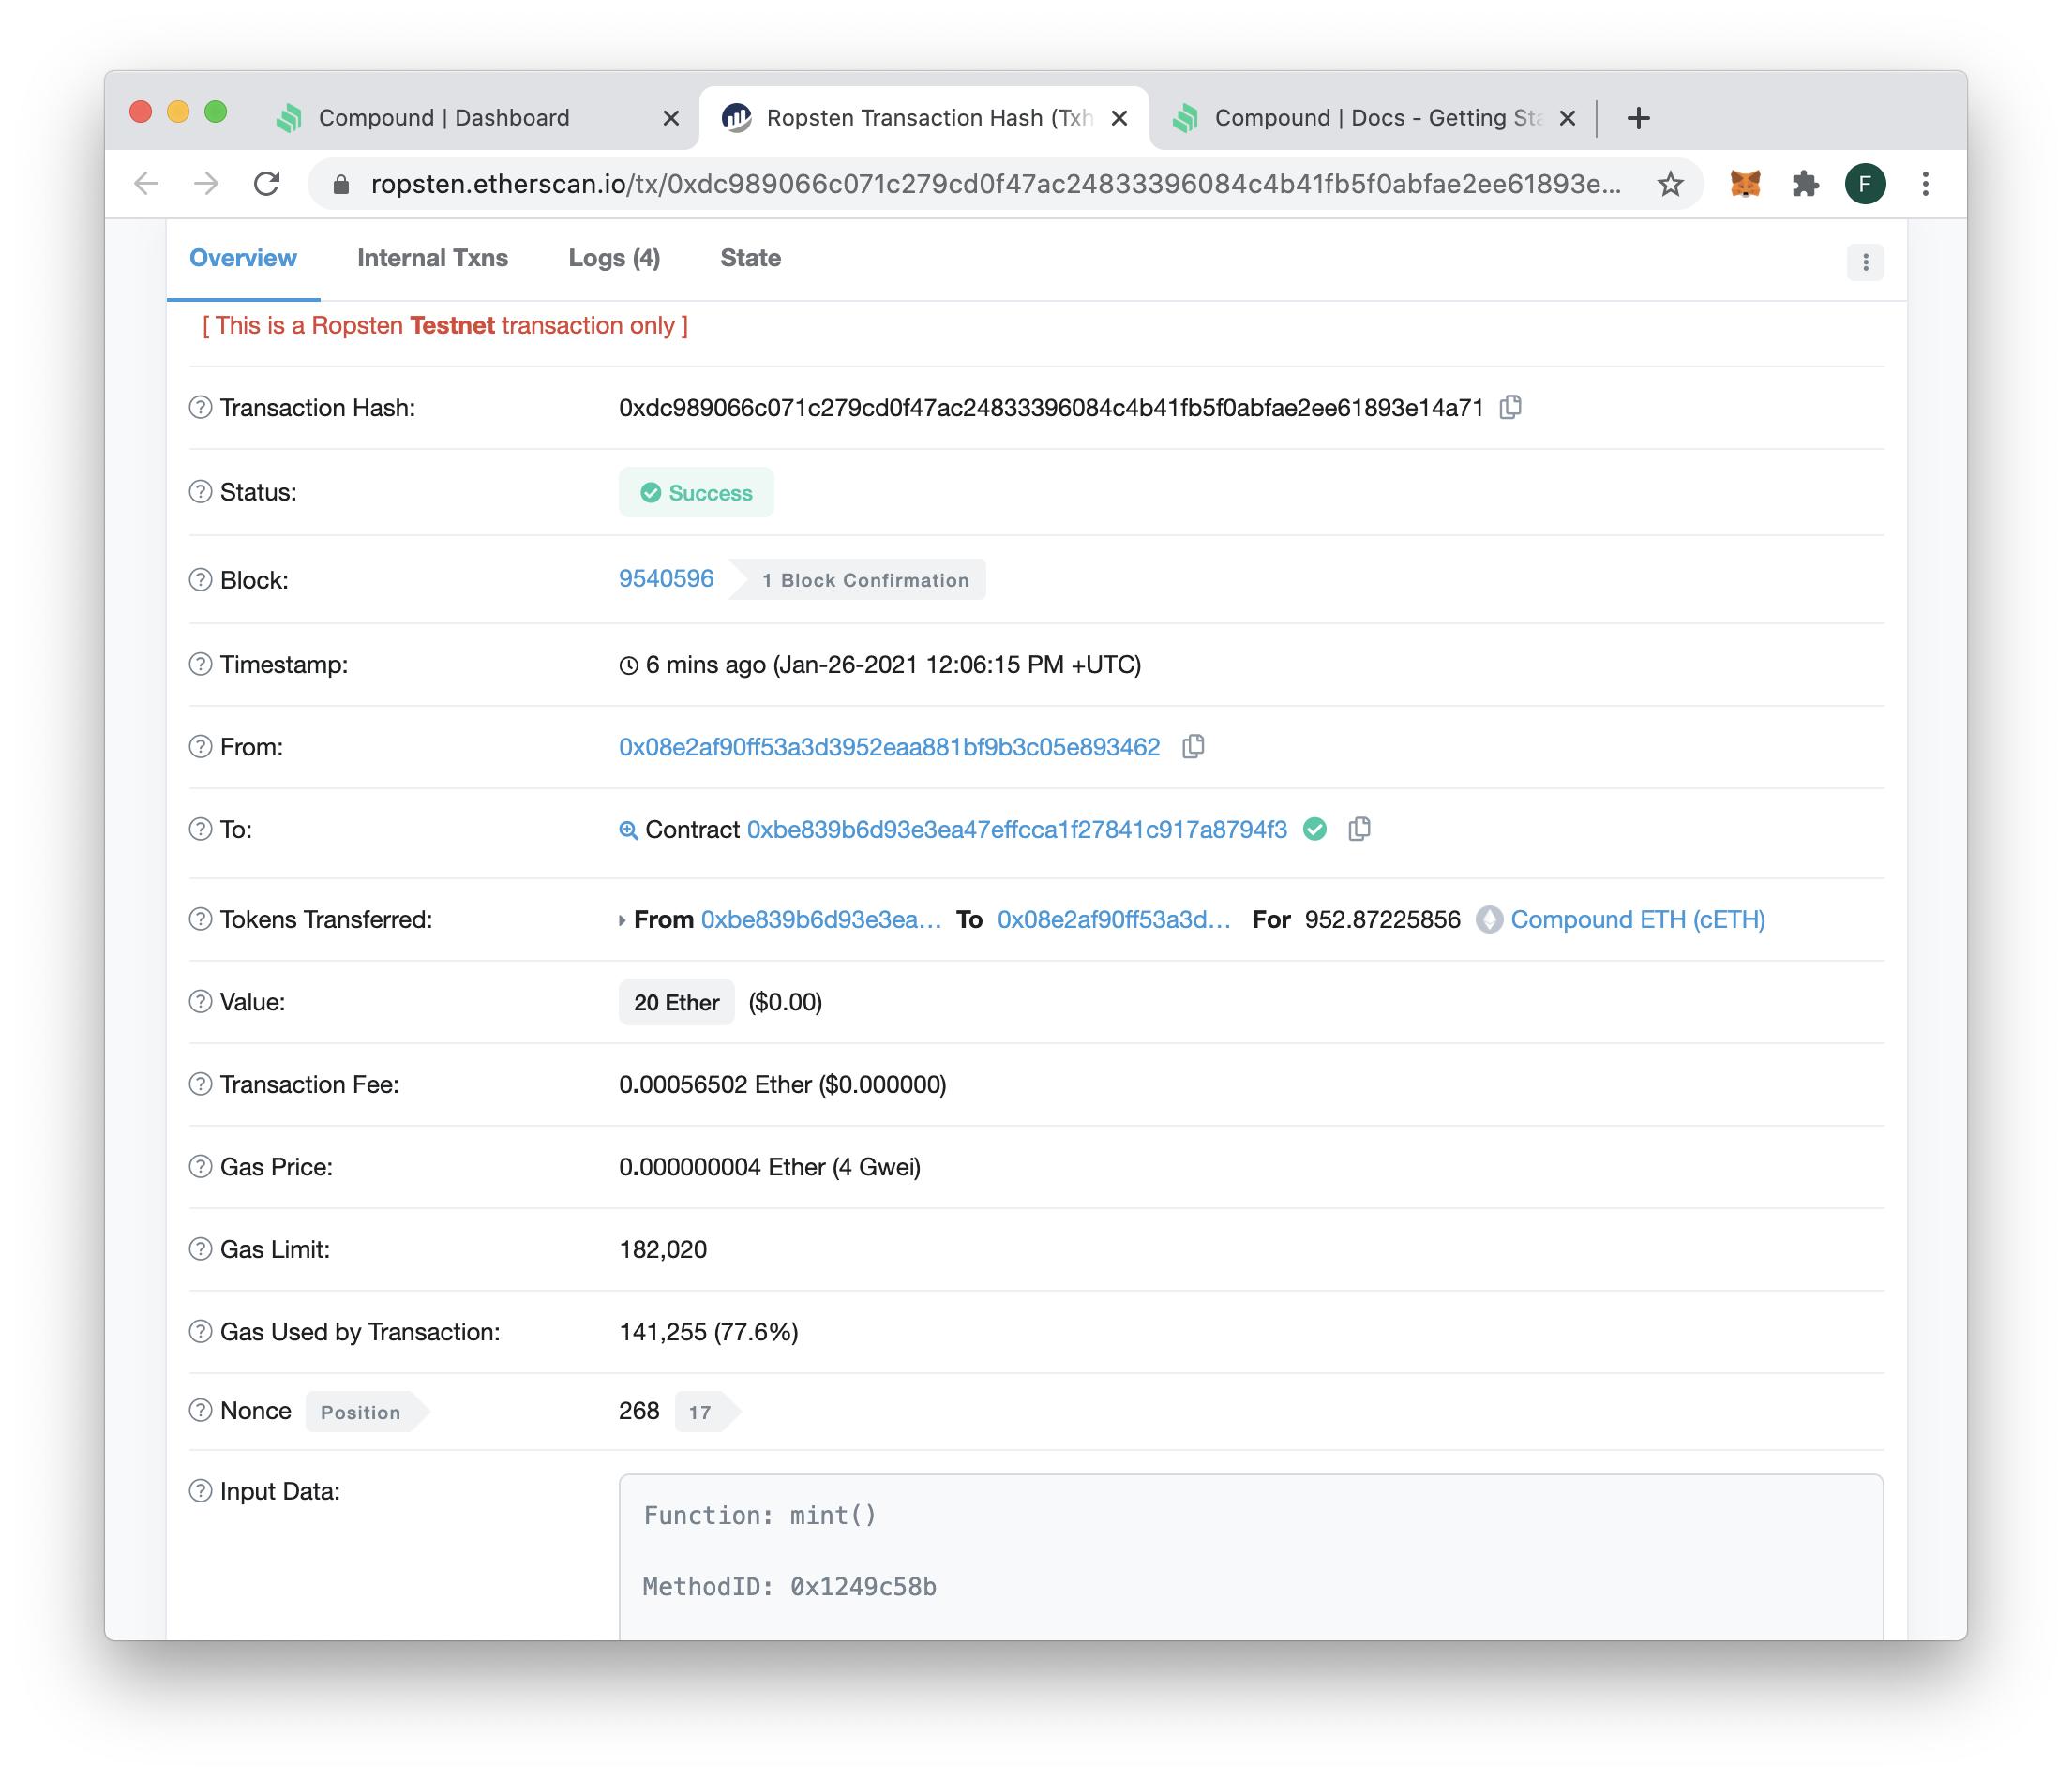Viewport: 2072px width, 1779px height.
Task: Copy the transaction hash to clipboard
Action: click(1510, 407)
